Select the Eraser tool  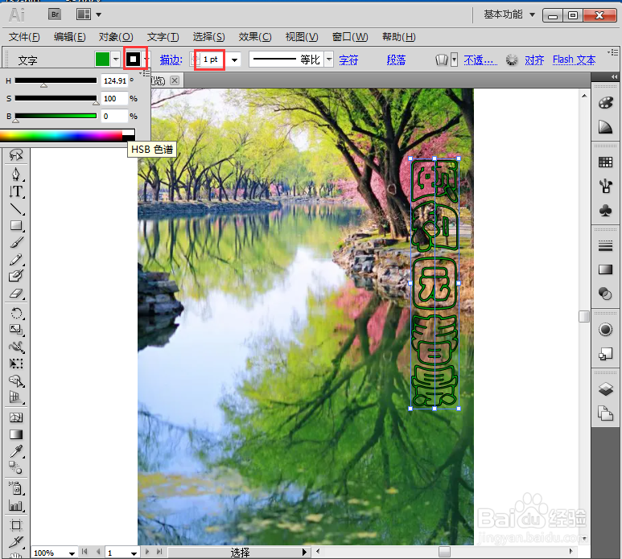coord(16,294)
